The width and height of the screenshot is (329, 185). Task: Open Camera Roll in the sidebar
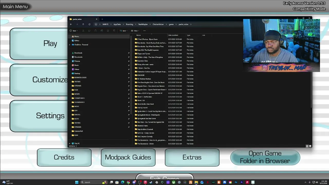click(99, 131)
